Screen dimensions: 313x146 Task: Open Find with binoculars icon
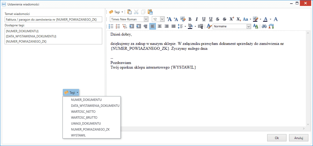point(264,26)
